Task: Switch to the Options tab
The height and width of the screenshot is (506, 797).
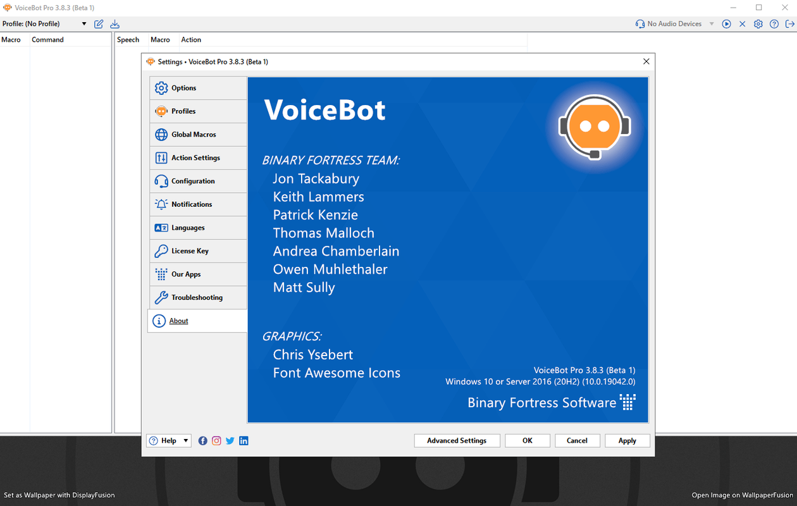Action: [198, 88]
